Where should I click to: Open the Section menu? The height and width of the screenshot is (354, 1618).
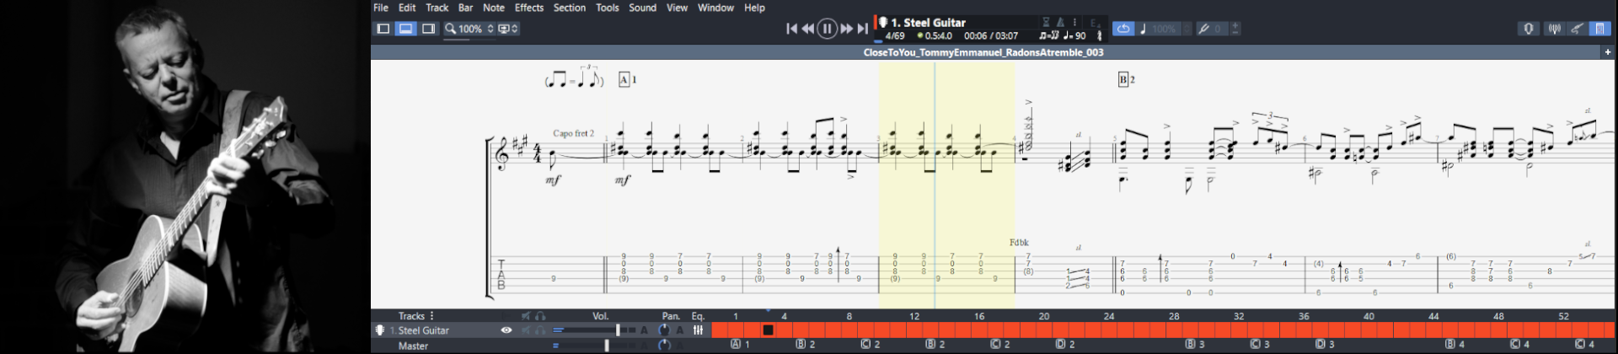[570, 8]
